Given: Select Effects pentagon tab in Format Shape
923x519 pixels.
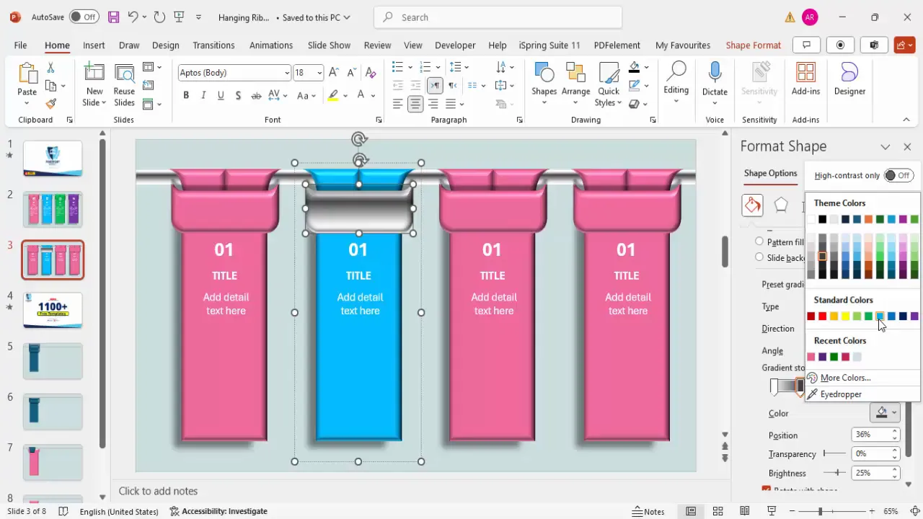Looking at the screenshot, I should coord(781,205).
